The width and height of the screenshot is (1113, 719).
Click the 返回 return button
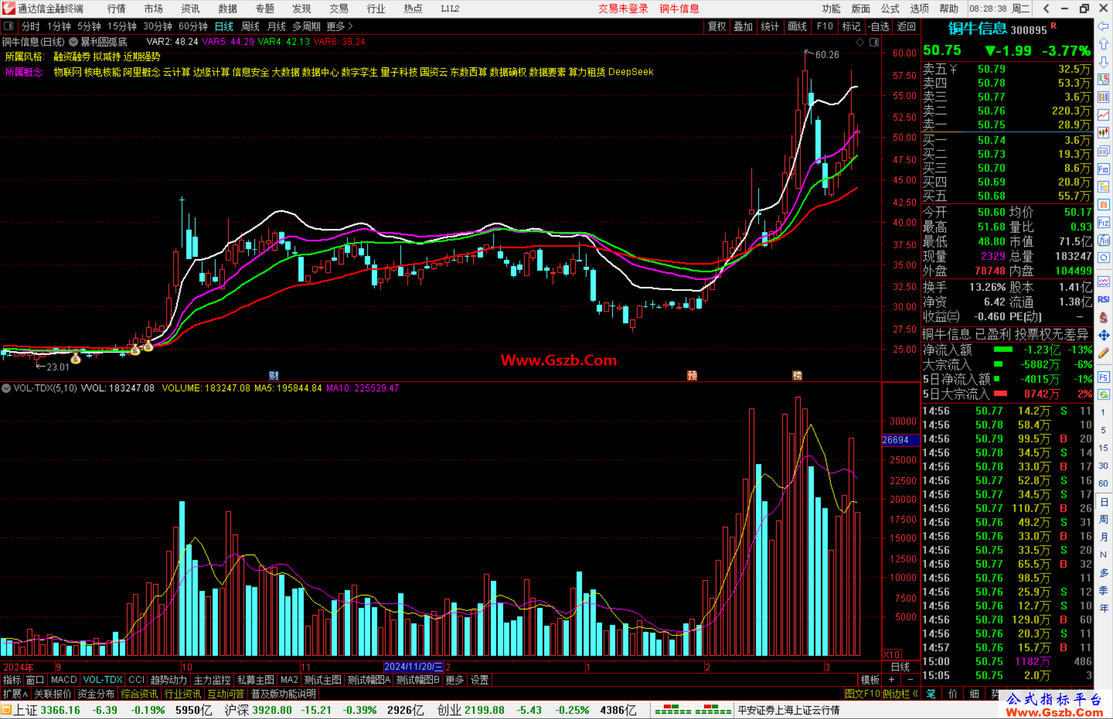[x=906, y=26]
